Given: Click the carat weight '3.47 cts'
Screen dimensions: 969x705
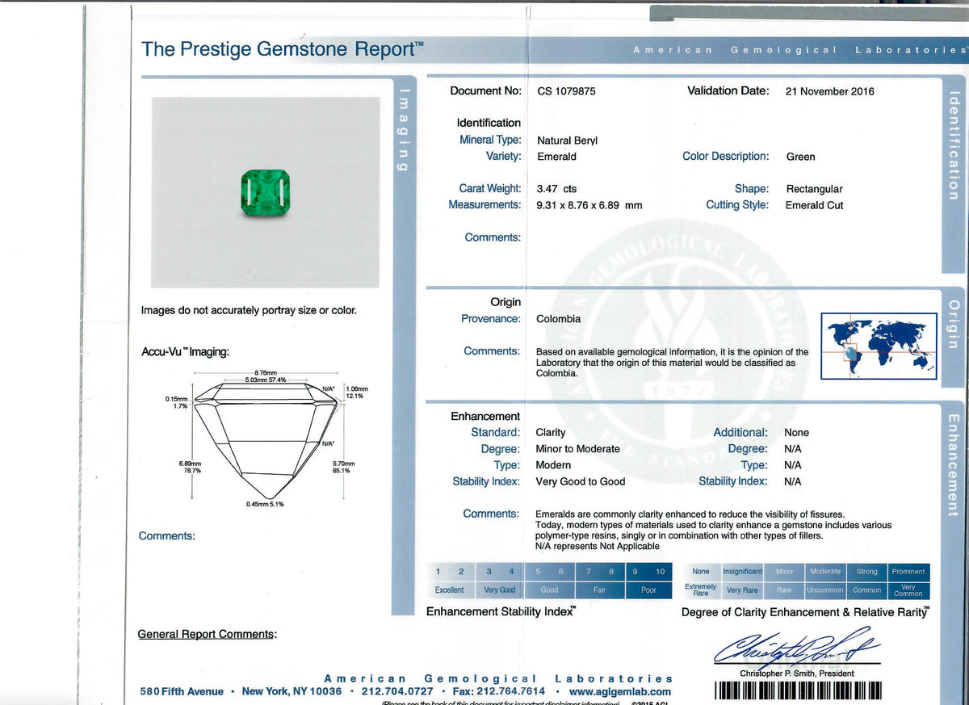Looking at the screenshot, I should (x=557, y=189).
